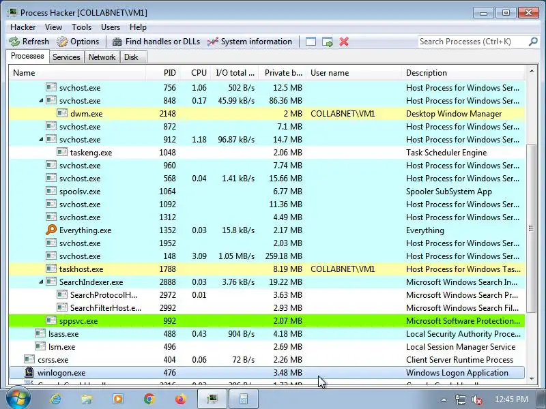This screenshot has width=546, height=409.
Task: Click the find window and thread icon
Action: pyautogui.click(x=328, y=42)
